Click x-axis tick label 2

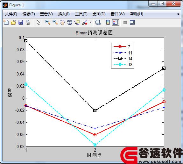95,150
